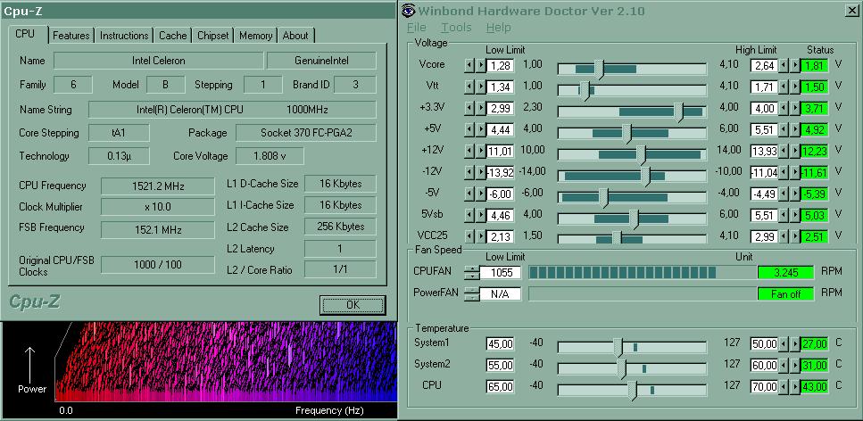Increase Vtt high limit with right arrow
The height and width of the screenshot is (421, 863).
point(794,87)
